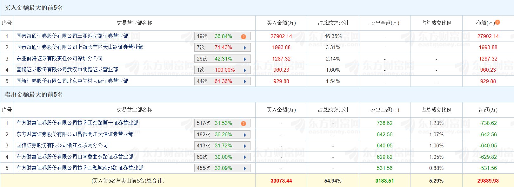Open 国信证券浙江互联网分公司 link
514x187 pixels.
(62, 145)
